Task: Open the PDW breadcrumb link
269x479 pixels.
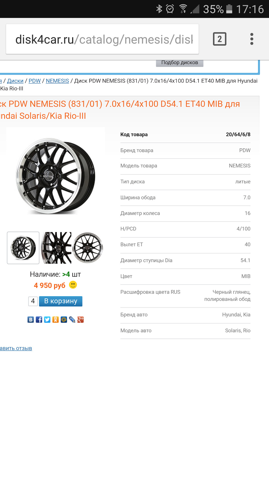Action: tap(34, 81)
